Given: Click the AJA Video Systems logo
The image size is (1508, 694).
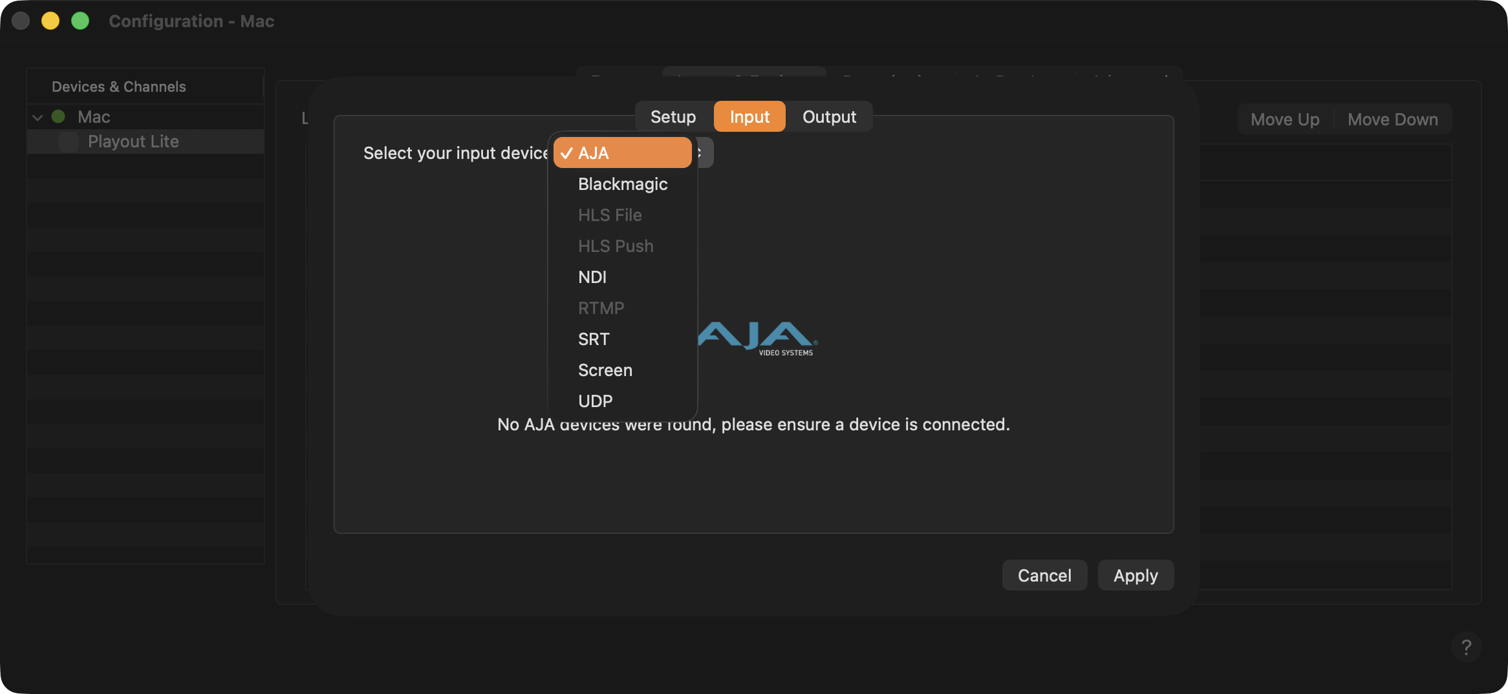Looking at the screenshot, I should (x=758, y=339).
